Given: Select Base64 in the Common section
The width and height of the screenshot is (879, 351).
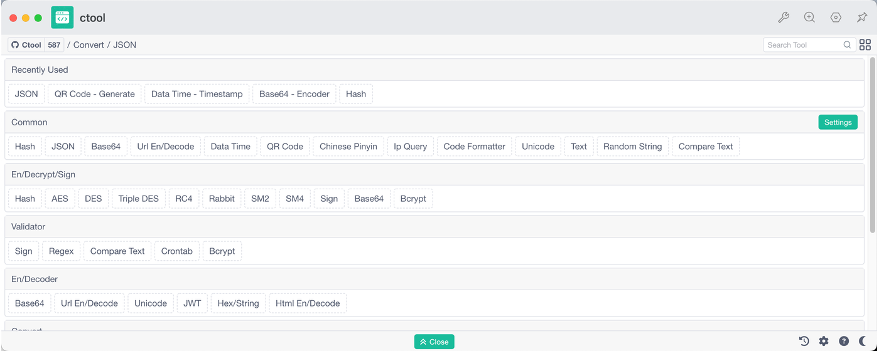Looking at the screenshot, I should pyautogui.click(x=105, y=146).
